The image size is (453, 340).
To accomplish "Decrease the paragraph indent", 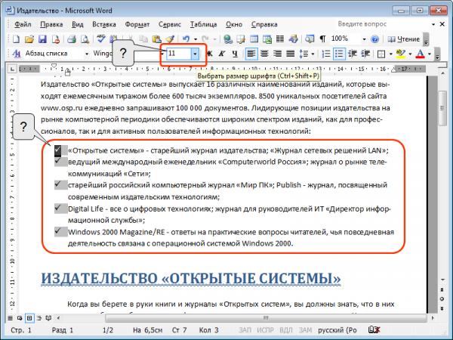I will click(353, 54).
